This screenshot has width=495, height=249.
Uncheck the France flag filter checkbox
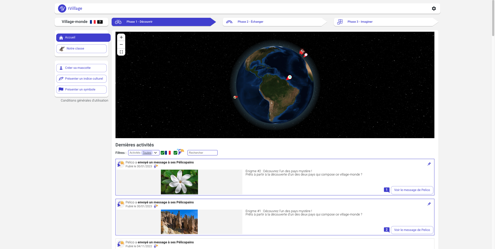point(163,153)
